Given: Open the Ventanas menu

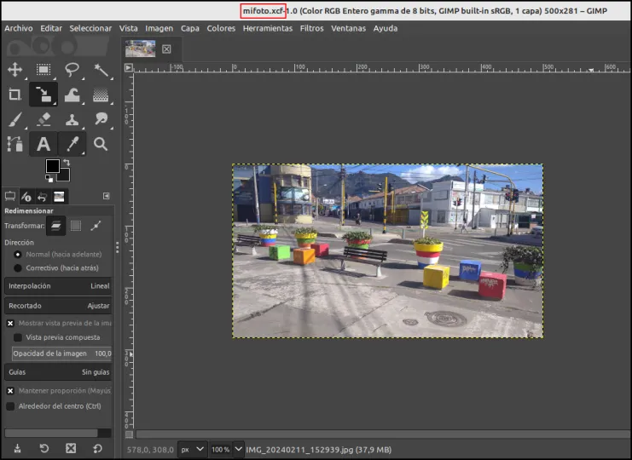Looking at the screenshot, I should (348, 29).
